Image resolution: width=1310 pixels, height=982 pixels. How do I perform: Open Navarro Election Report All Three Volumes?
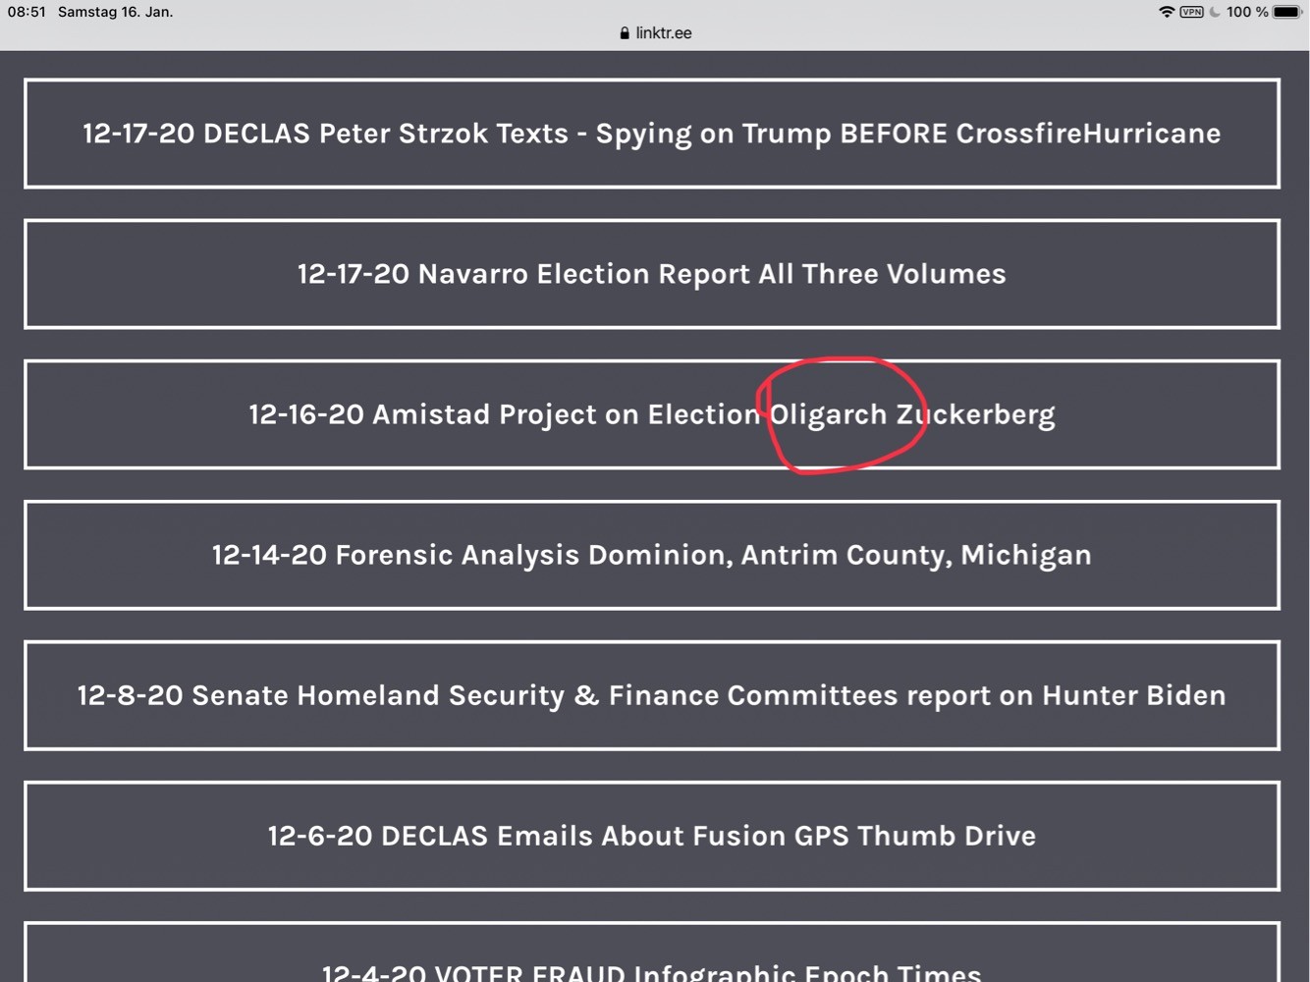pos(652,273)
